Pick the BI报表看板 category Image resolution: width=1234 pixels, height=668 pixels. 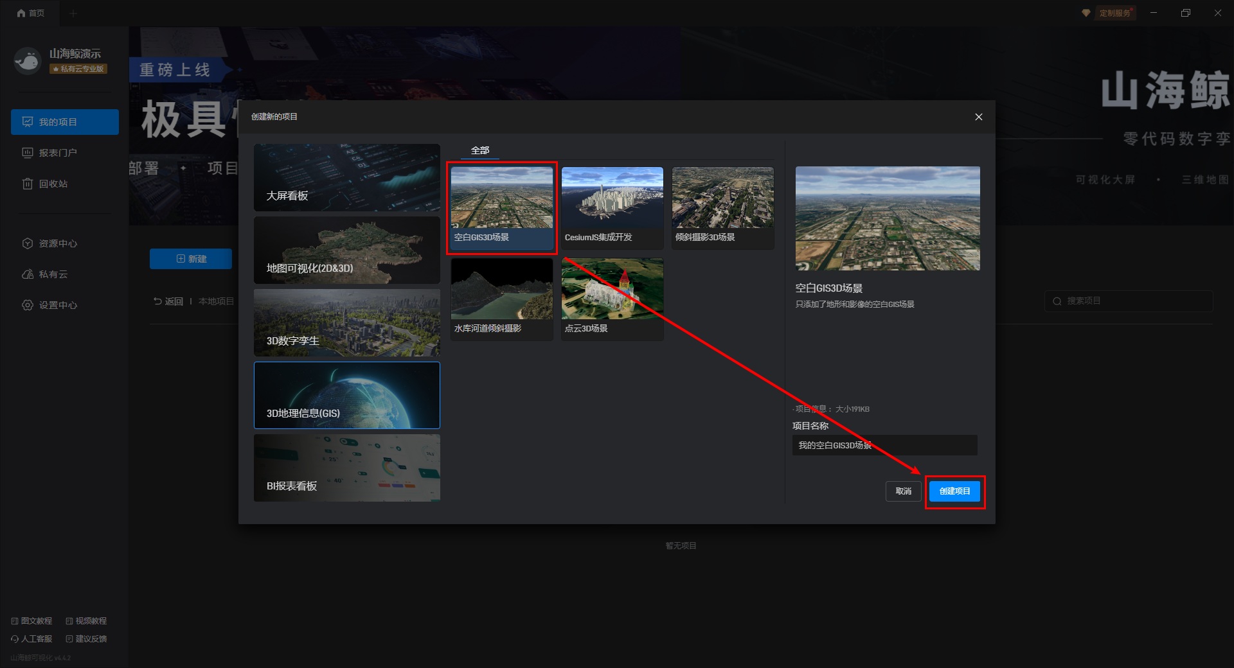click(346, 468)
